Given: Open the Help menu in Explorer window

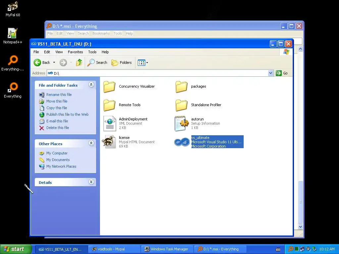Looking at the screenshot, I should [x=105, y=52].
